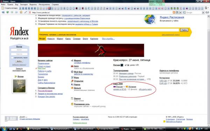Click the Yandex logo
Screen dimensions: 210x131
tap(19, 31)
